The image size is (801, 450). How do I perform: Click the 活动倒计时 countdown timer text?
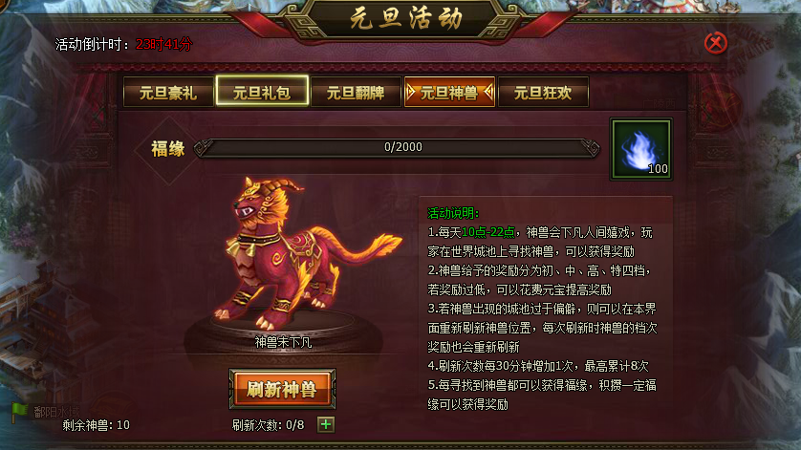(123, 45)
